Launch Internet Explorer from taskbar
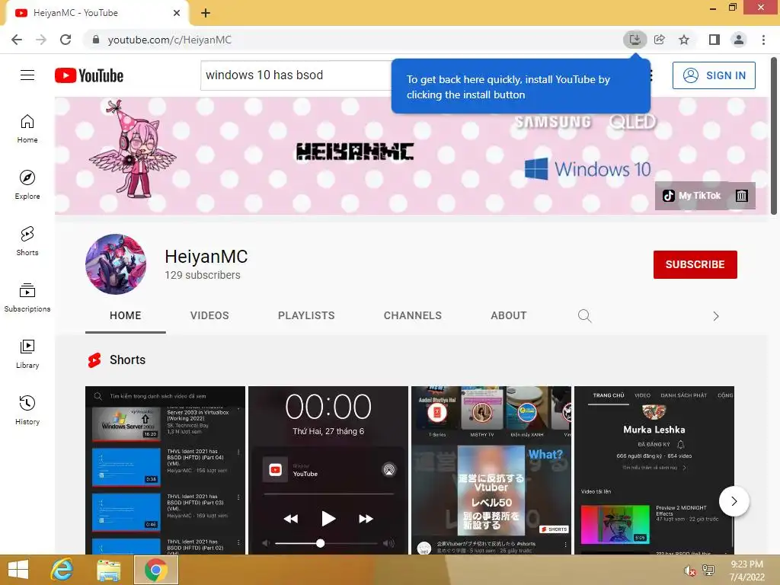 point(62,570)
